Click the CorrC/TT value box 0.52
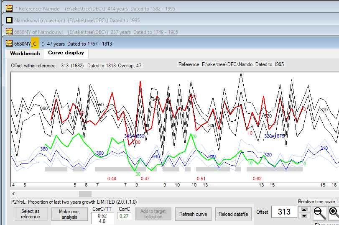 (x=102, y=218)
